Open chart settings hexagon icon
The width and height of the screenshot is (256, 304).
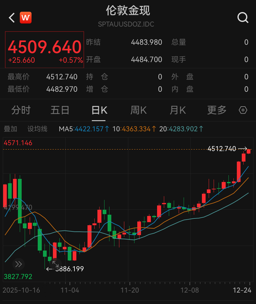(243, 110)
